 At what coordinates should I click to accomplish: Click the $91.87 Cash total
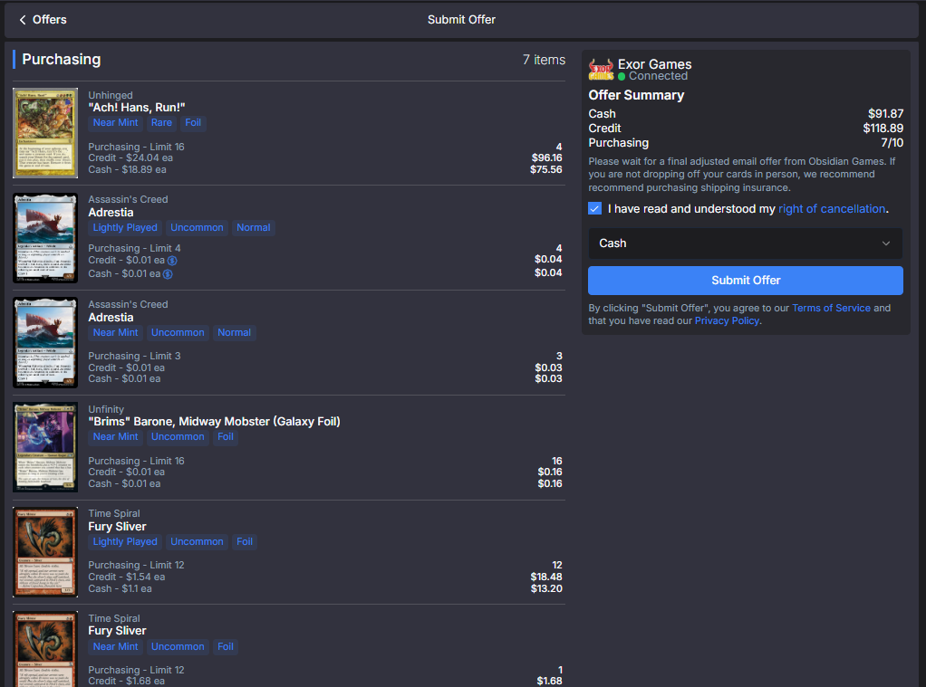[885, 114]
